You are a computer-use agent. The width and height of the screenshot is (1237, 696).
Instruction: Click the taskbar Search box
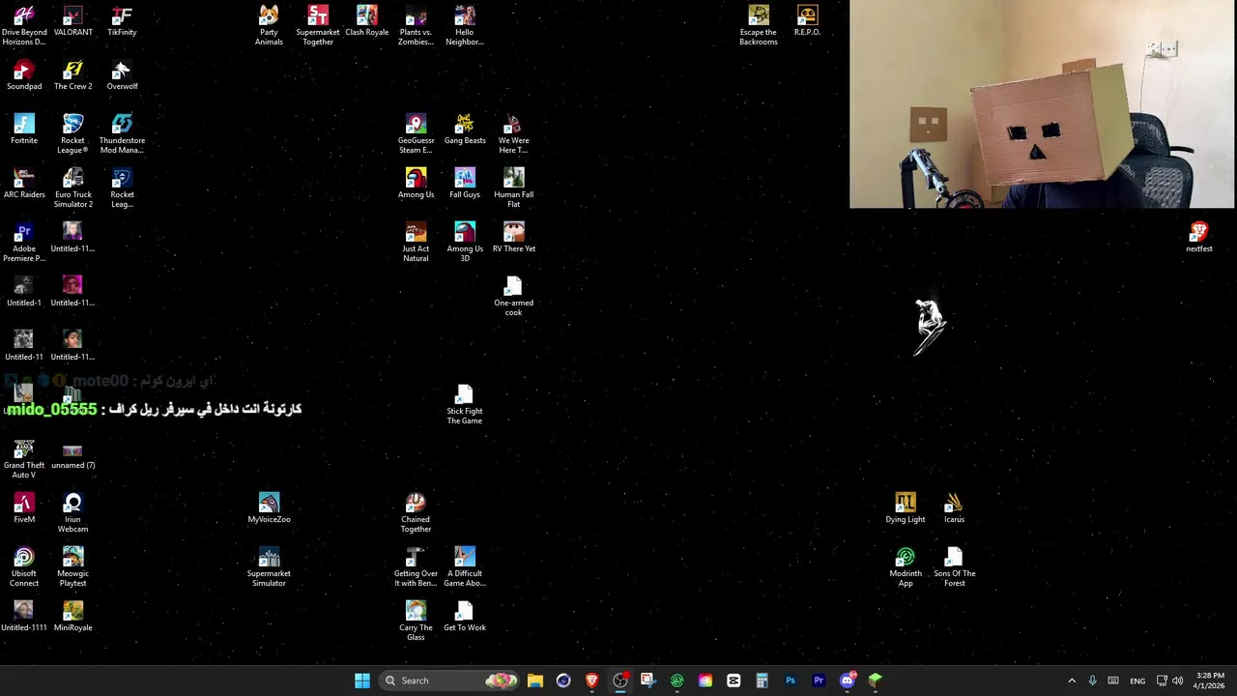[x=450, y=681]
